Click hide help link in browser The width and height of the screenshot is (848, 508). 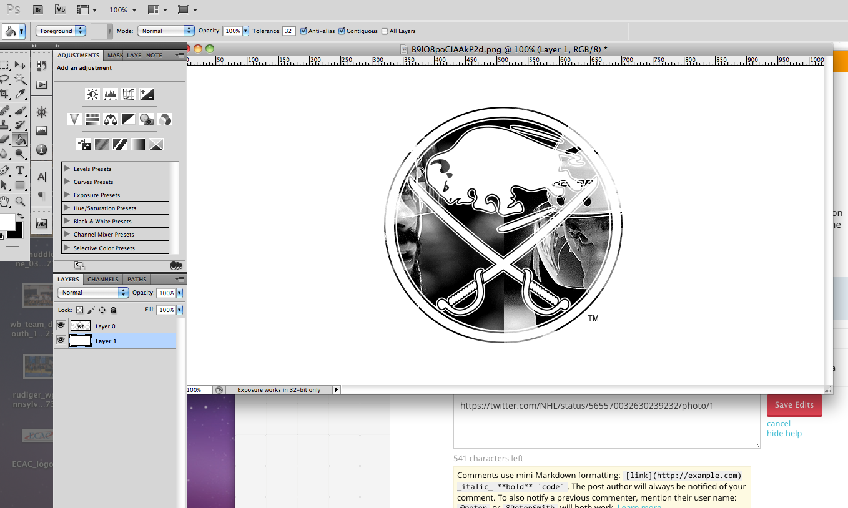784,433
